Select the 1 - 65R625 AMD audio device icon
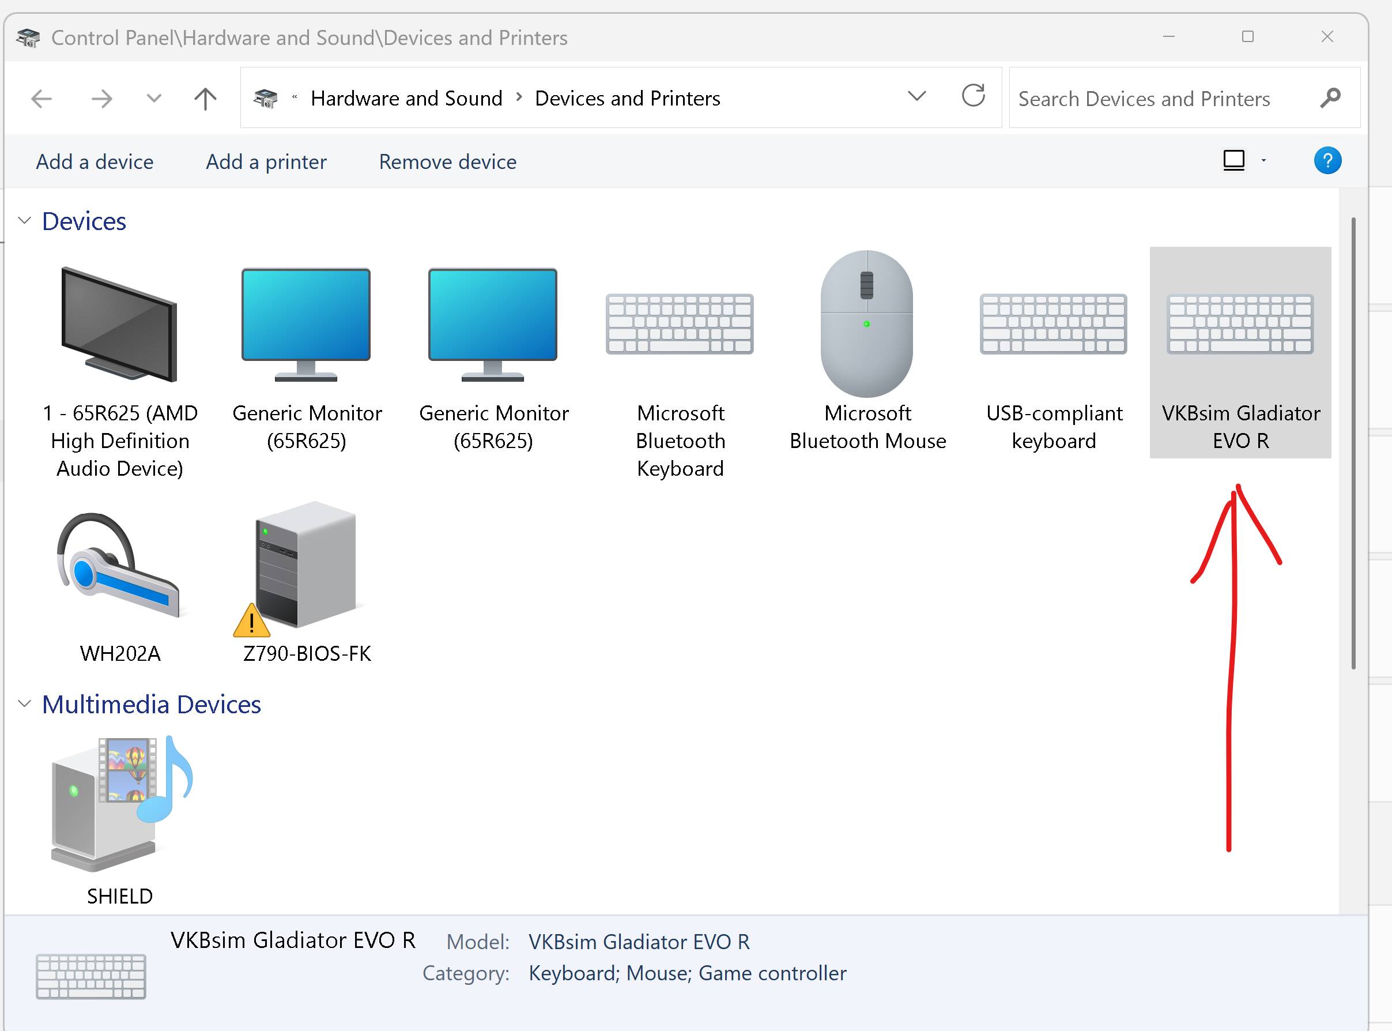The image size is (1392, 1031). tap(119, 324)
